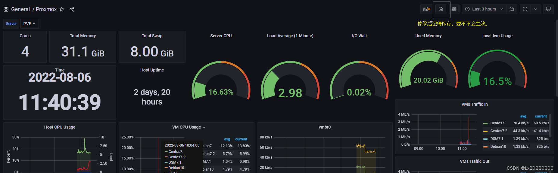
Task: Click the Add panel icon
Action: pyautogui.click(x=426, y=9)
